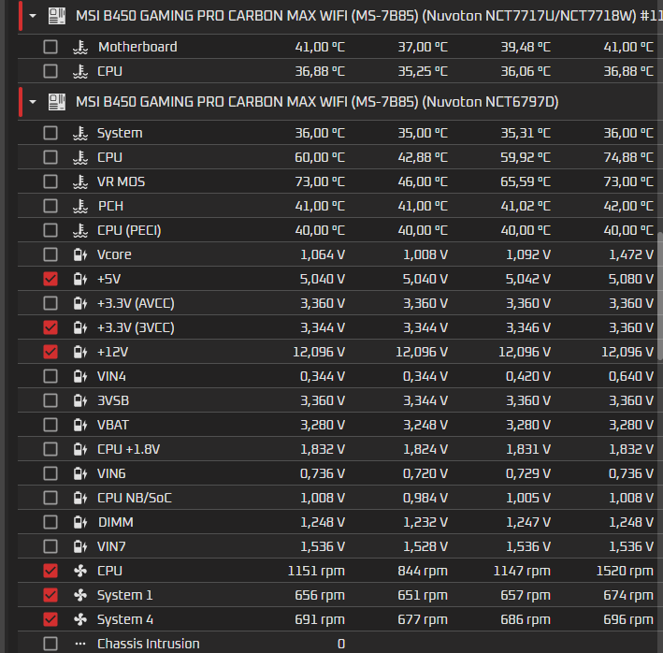This screenshot has height=653, width=663.
Task: Enable the CPU +1.8V checkbox
Action: 50,449
